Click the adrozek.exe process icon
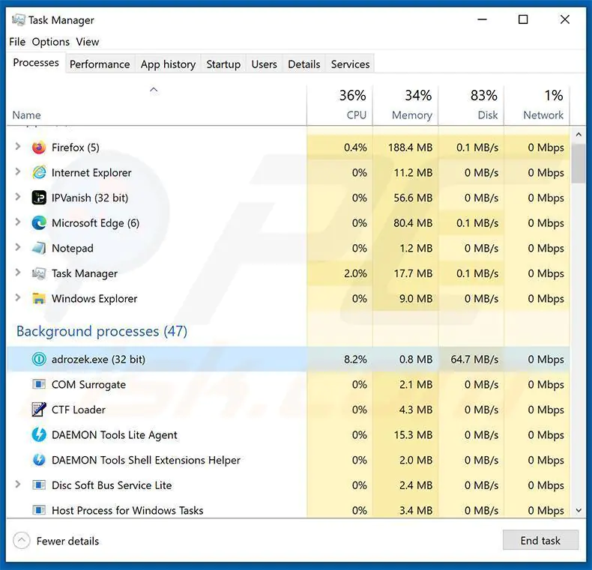 (39, 360)
